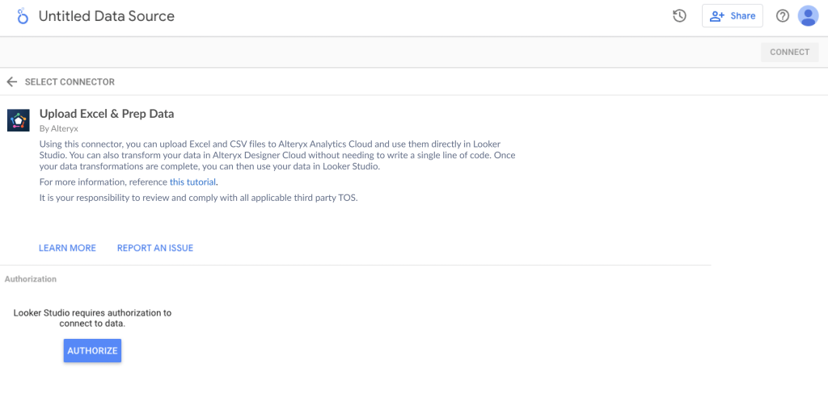Click REPORT AN ISSUE link
828x418 pixels.
(x=155, y=248)
